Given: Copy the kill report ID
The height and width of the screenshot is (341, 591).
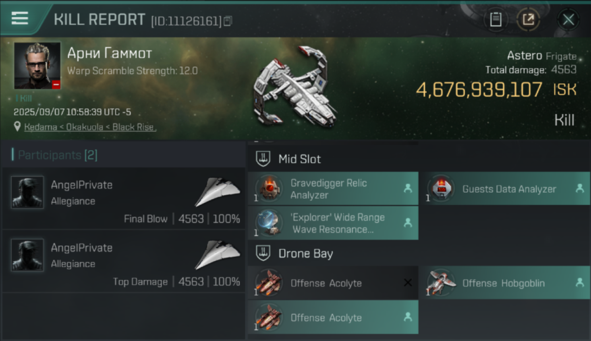Looking at the screenshot, I should point(228,20).
